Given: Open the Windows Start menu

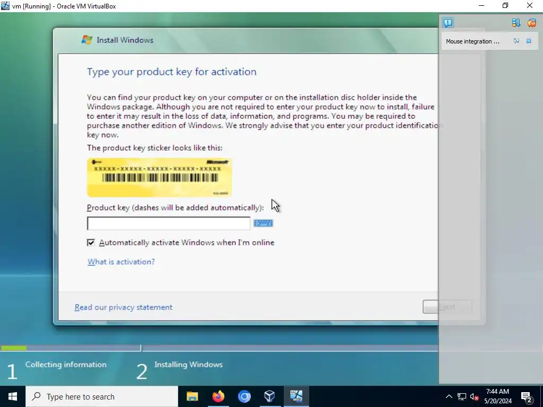Looking at the screenshot, I should (x=13, y=396).
